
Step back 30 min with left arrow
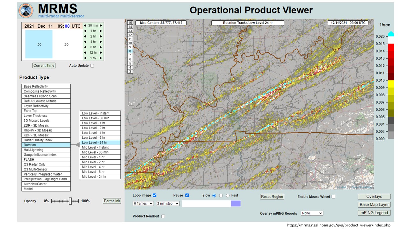coord(85,25)
